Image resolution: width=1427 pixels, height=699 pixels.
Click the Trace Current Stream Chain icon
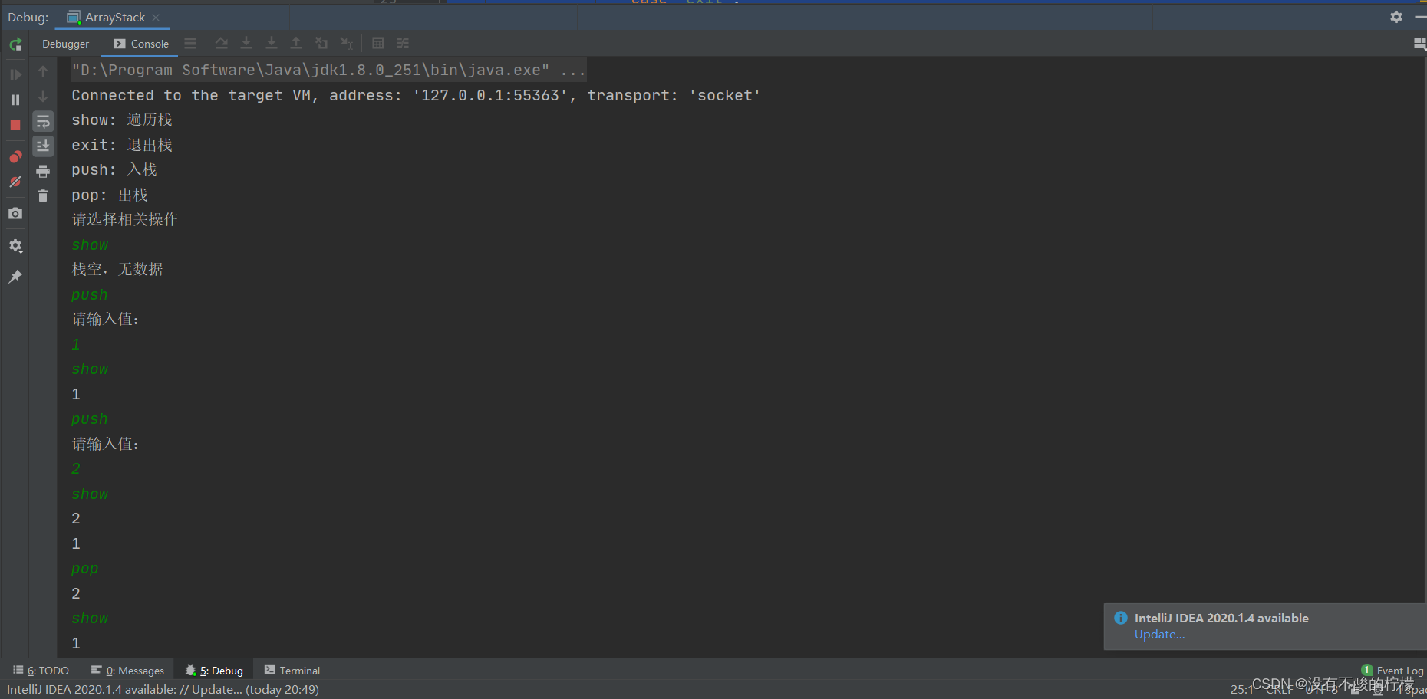(403, 44)
